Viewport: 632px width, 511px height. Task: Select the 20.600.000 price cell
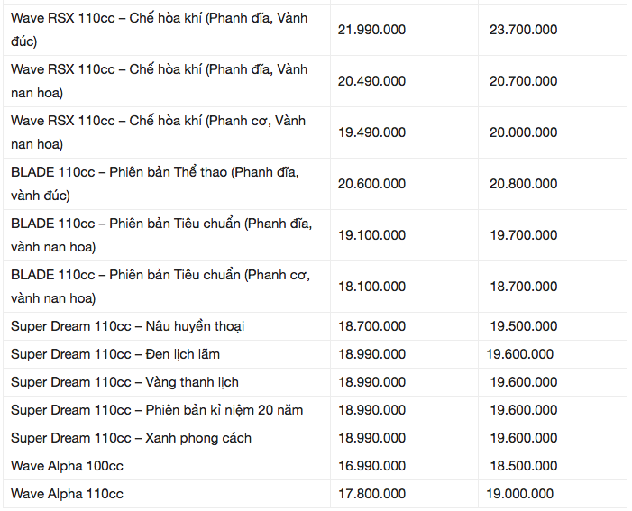371,184
